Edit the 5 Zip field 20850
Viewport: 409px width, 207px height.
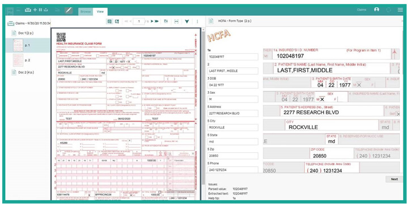click(233, 156)
